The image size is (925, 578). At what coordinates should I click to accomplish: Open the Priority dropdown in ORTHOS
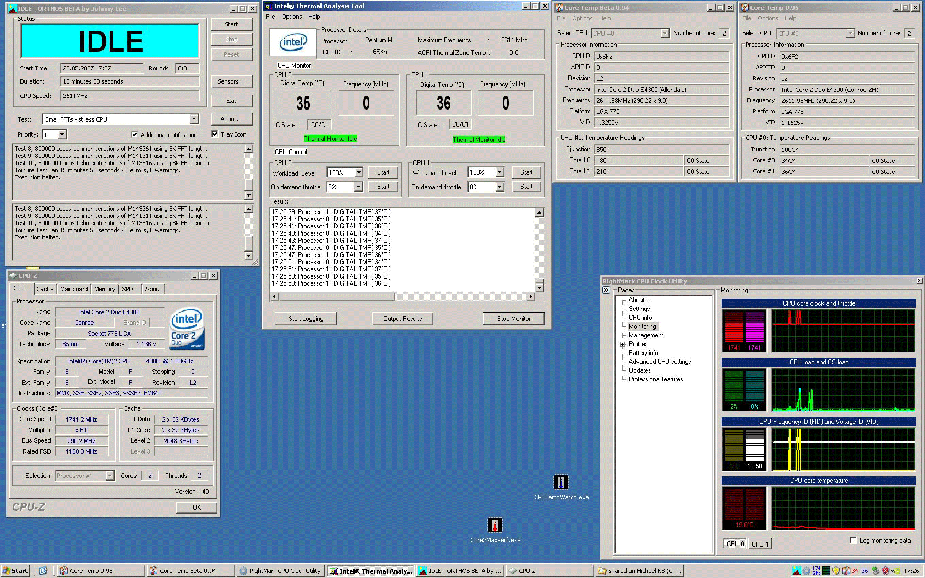pos(62,135)
